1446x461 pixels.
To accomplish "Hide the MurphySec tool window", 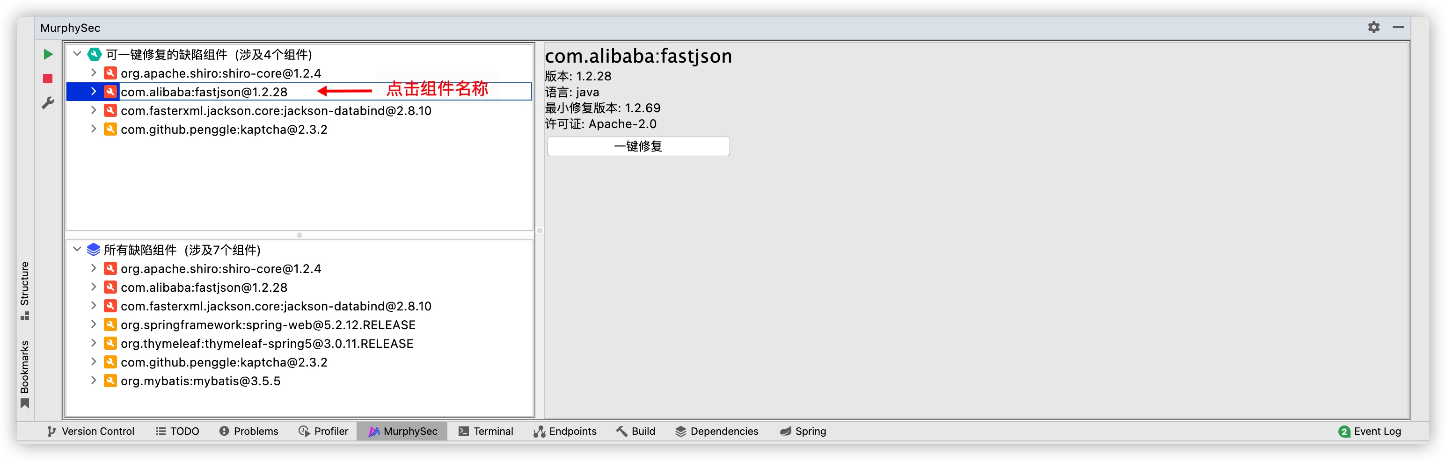I will pyautogui.click(x=1398, y=28).
